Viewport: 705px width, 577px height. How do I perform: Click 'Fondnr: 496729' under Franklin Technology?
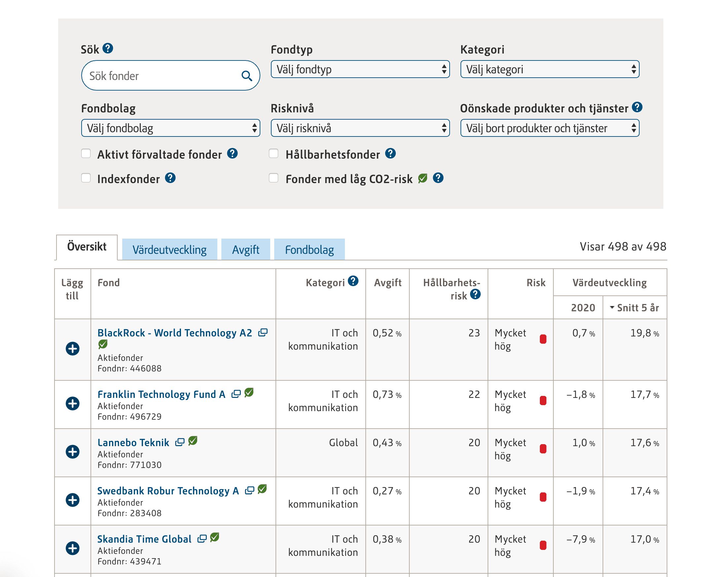[x=130, y=416]
